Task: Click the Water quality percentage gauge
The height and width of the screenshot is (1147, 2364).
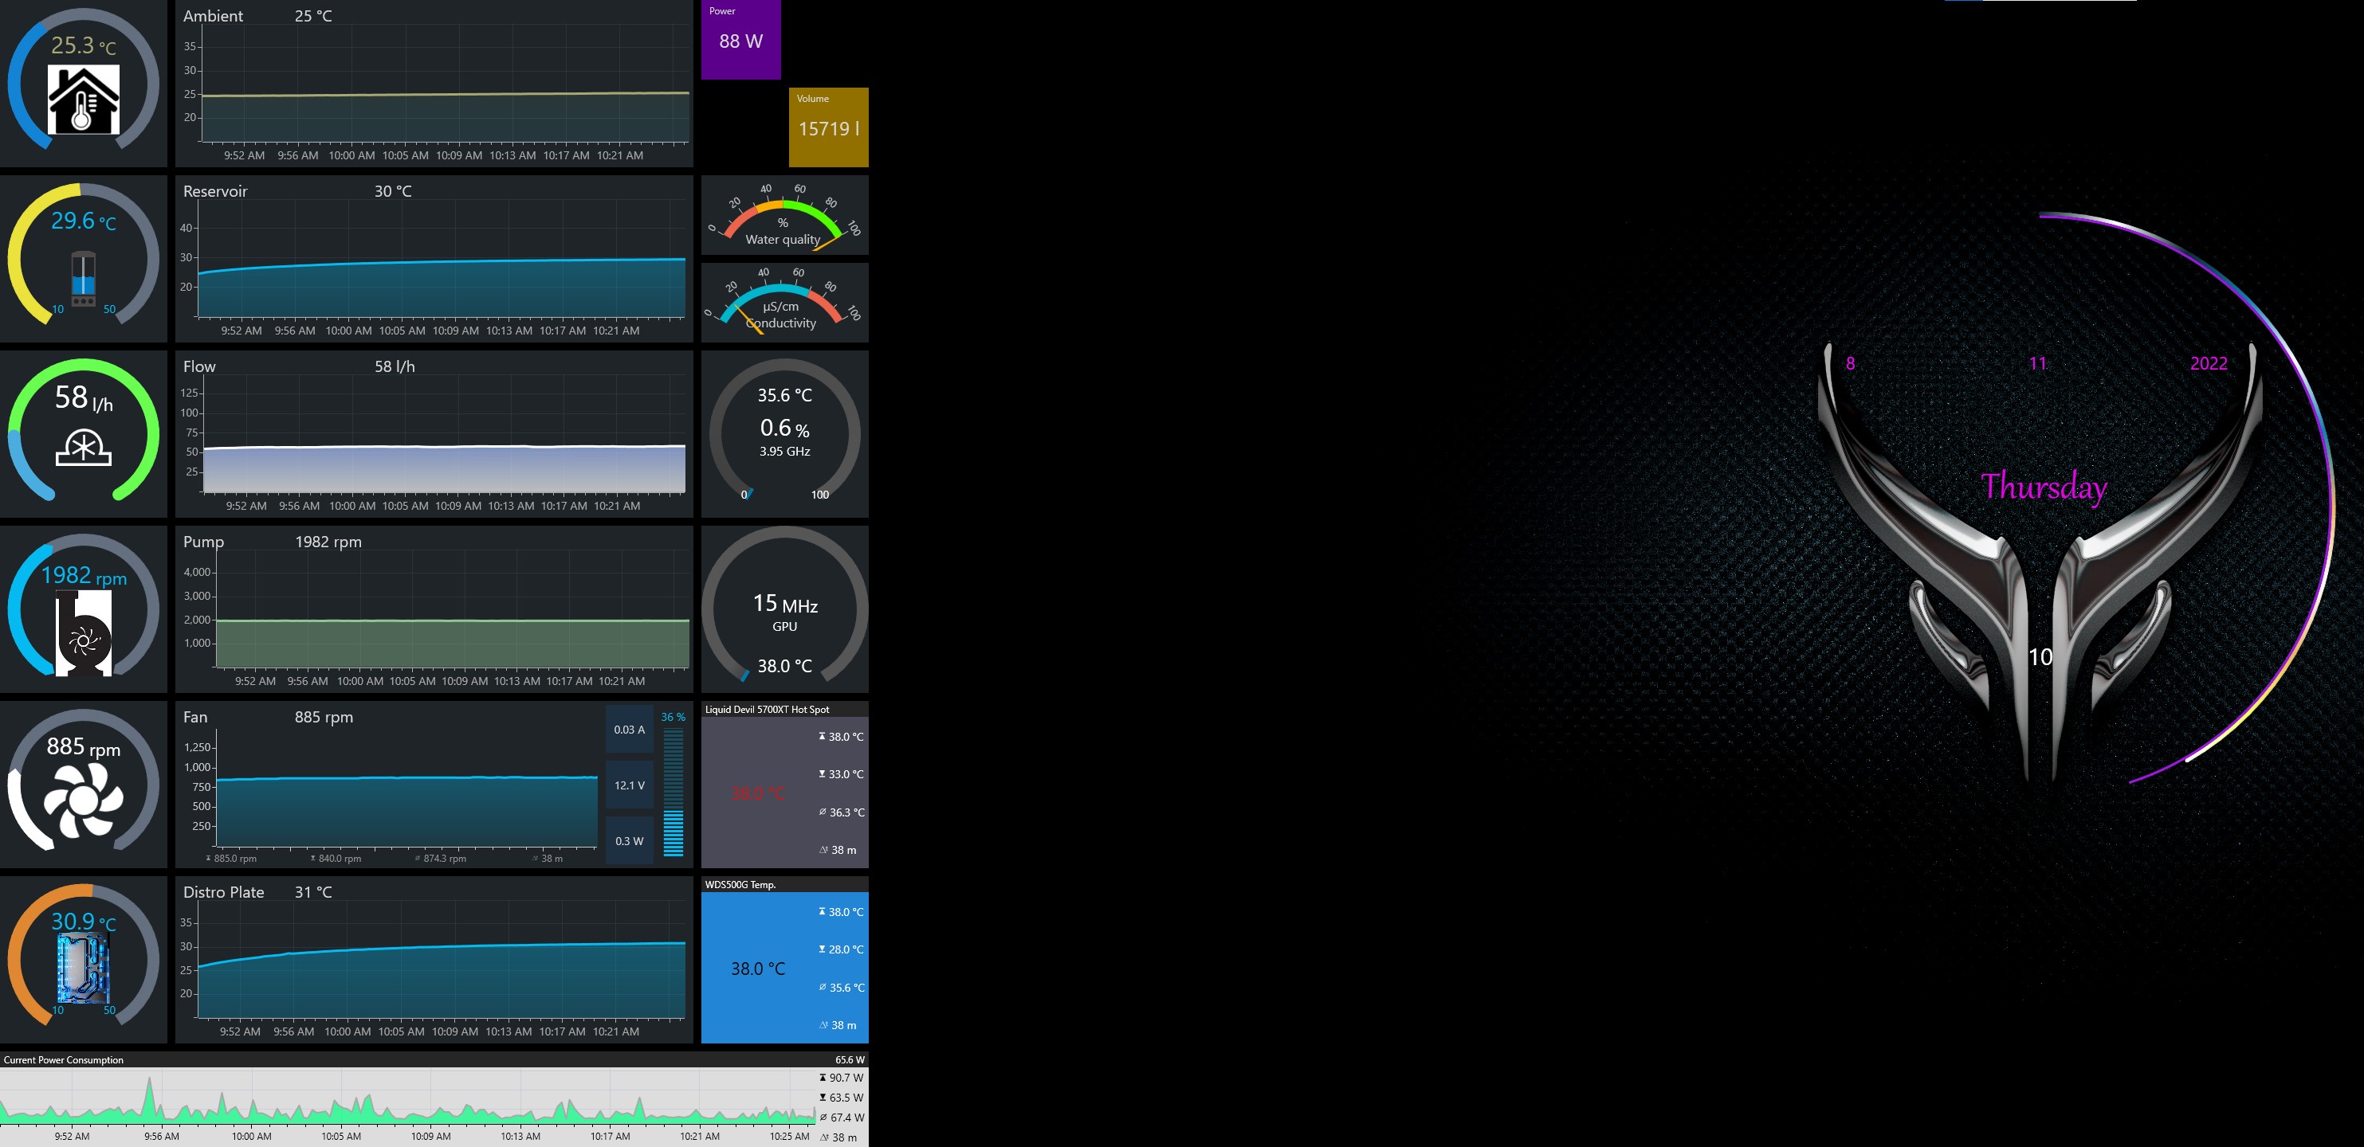Action: pos(783,217)
